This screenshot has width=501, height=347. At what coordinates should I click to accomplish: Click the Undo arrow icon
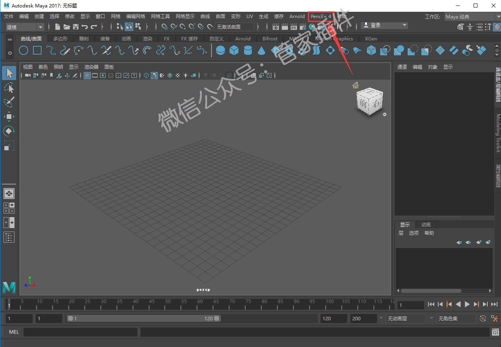tap(85, 27)
